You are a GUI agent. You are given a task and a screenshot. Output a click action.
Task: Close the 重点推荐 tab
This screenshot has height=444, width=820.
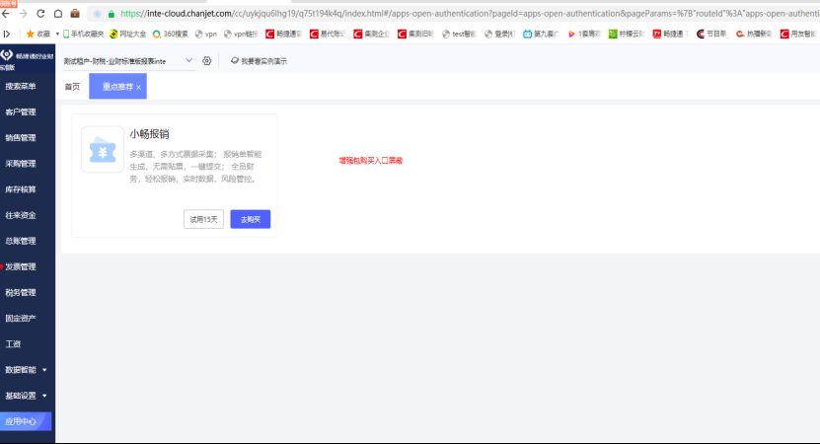coord(138,88)
